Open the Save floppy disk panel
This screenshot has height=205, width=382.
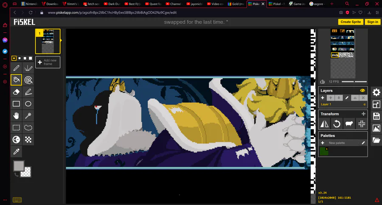click(376, 116)
